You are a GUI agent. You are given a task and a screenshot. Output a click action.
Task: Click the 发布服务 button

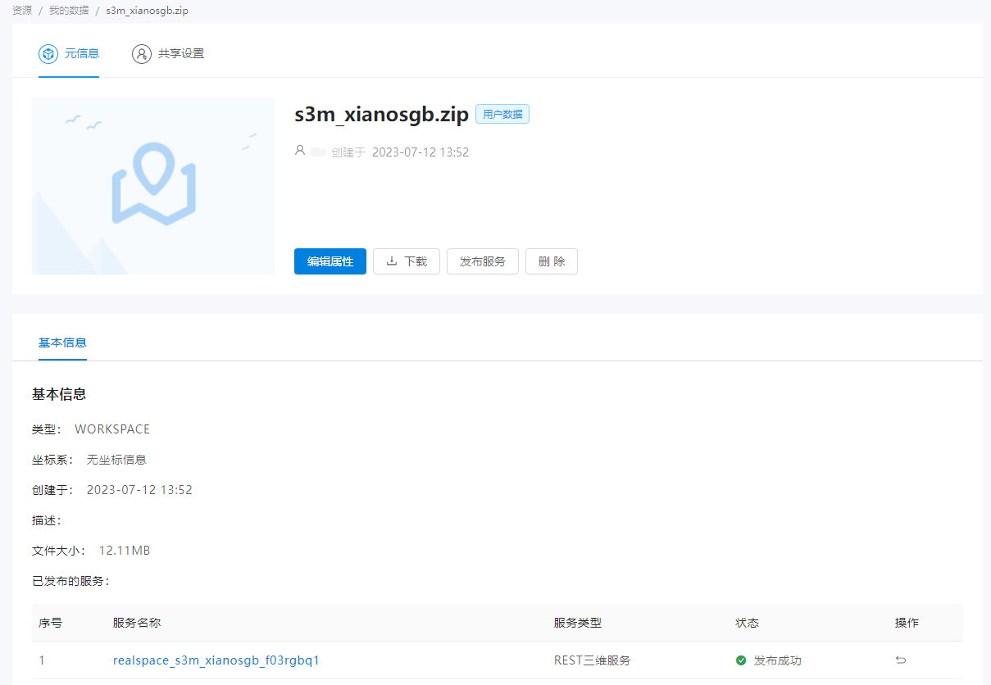tap(482, 261)
